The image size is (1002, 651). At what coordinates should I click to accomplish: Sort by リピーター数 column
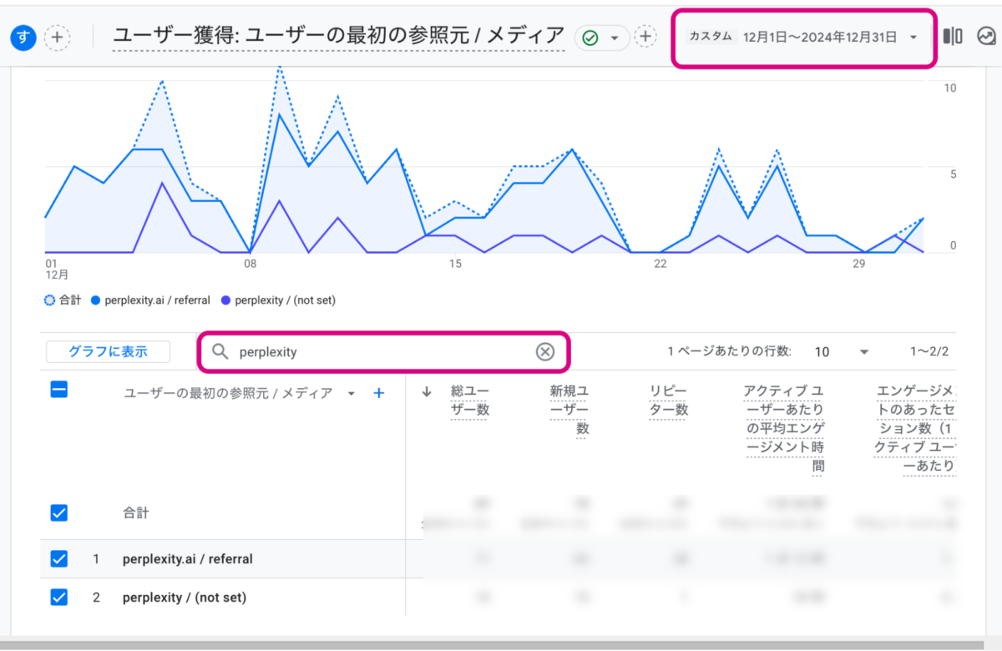tap(669, 400)
